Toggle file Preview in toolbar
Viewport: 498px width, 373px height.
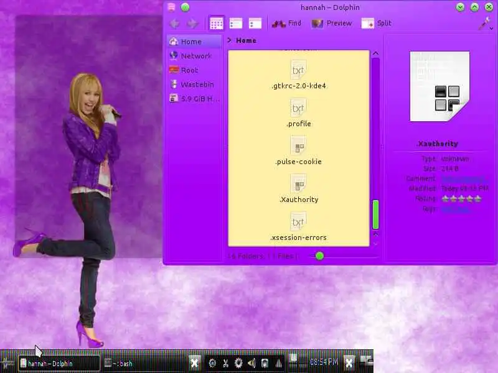(x=332, y=24)
